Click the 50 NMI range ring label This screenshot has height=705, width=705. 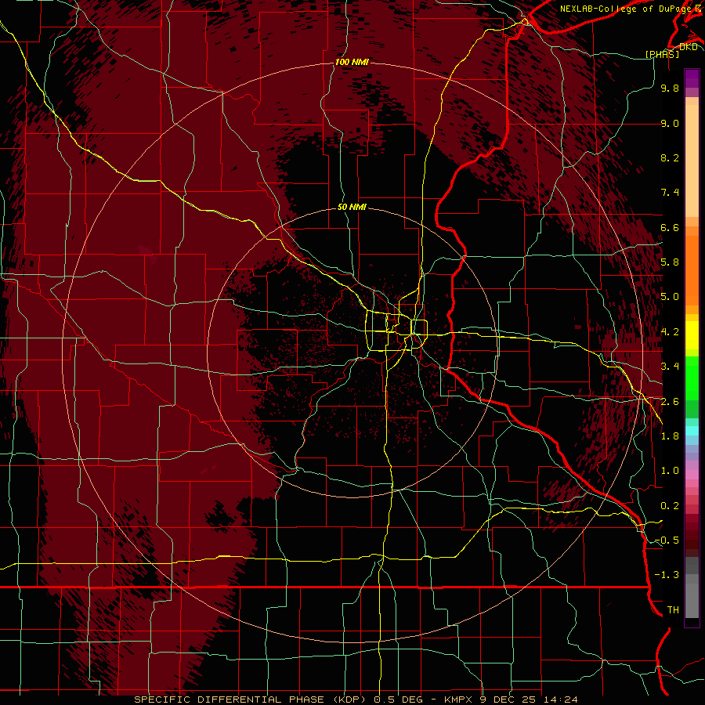click(x=352, y=207)
